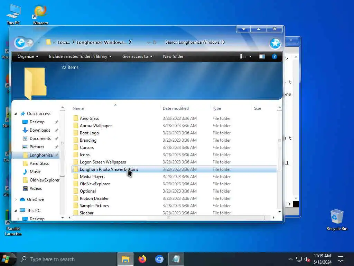Open the Give access to dropdown
Image resolution: width=354 pixels, height=266 pixels.
[137, 56]
